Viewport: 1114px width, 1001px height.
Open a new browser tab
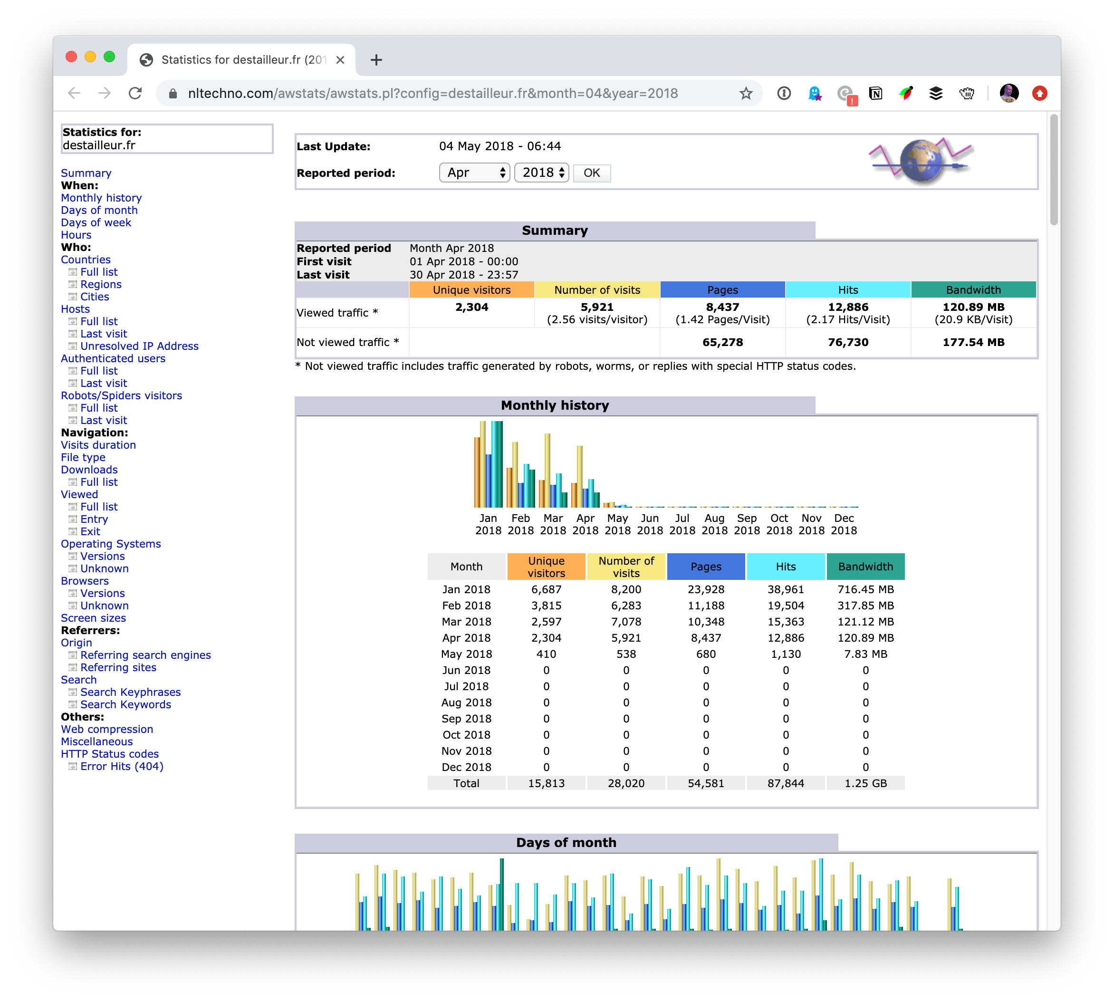click(x=376, y=60)
